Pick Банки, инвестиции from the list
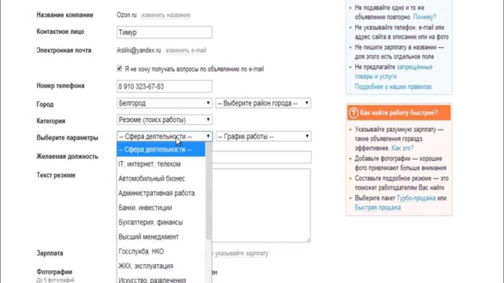The width and height of the screenshot is (504, 283). click(145, 208)
